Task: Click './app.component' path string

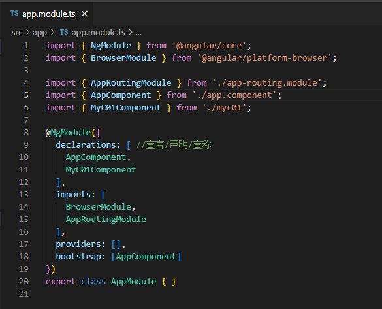Action: (x=234, y=95)
